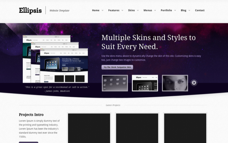Select the woman's face slide thumbnail
The height and width of the screenshot is (143, 228).
click(x=175, y=83)
